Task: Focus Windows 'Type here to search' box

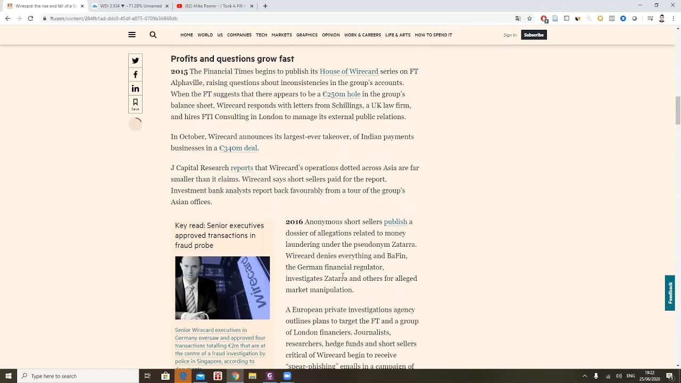Action: point(77,376)
